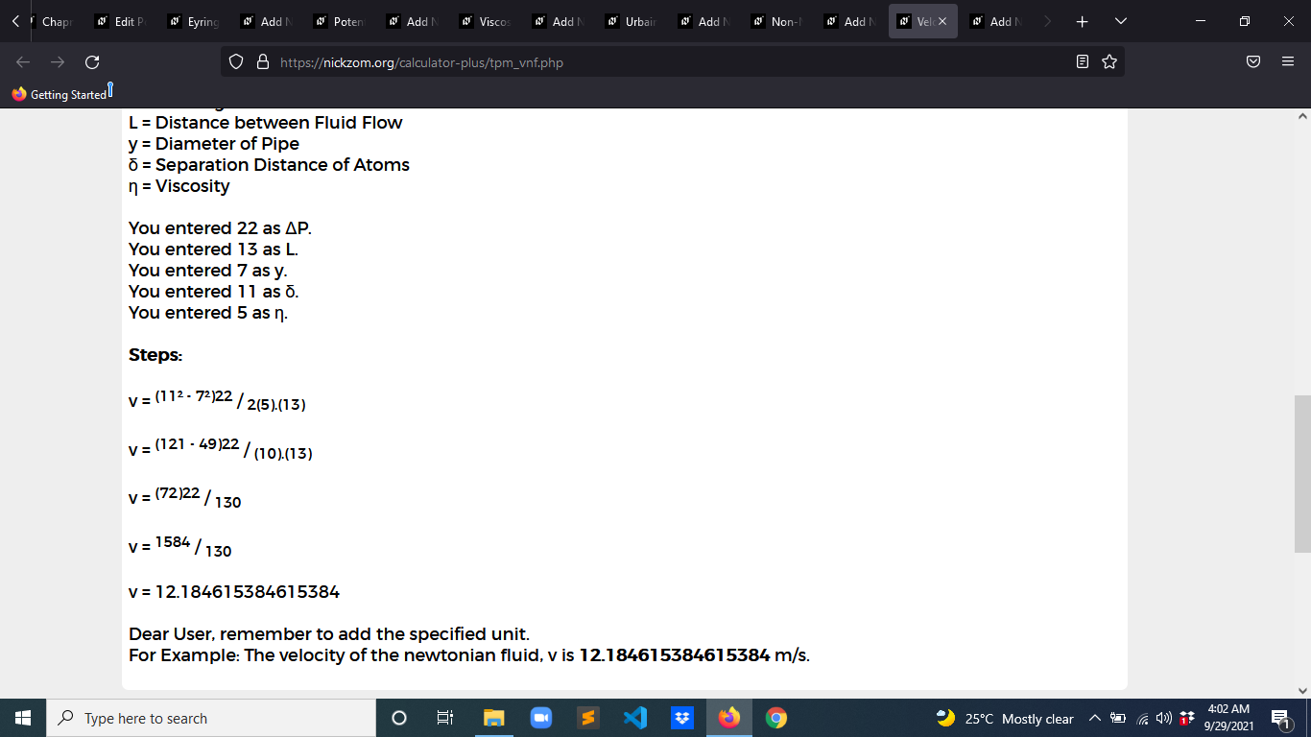Image resolution: width=1311 pixels, height=737 pixels.
Task: Open the notification center icon
Action: tap(1279, 718)
